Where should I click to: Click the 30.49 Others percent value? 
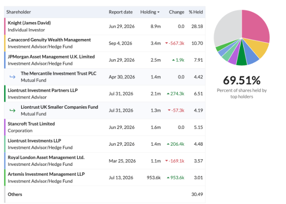(x=197, y=194)
